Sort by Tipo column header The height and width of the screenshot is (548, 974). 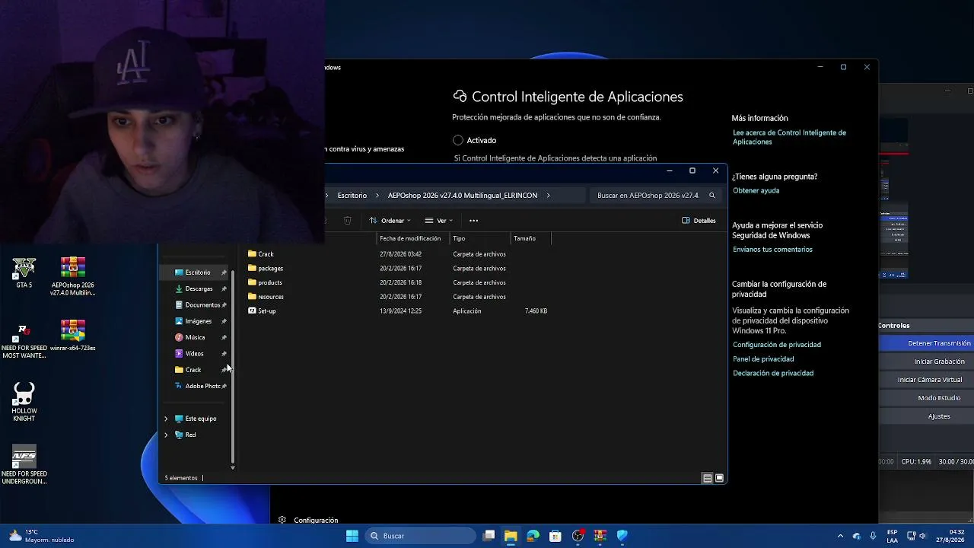point(480,238)
